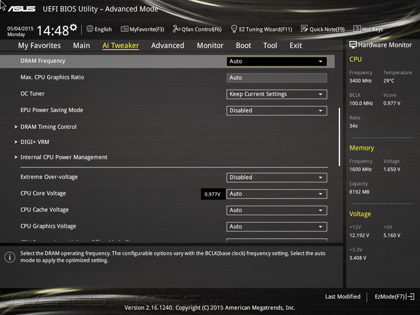Switch to the Boot tab
This screenshot has width=420, height=315.
coord(243,45)
